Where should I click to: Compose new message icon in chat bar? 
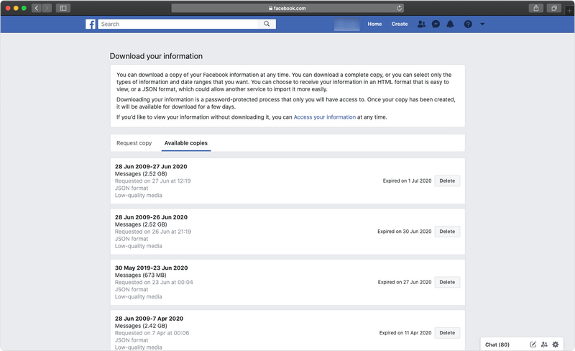point(533,345)
